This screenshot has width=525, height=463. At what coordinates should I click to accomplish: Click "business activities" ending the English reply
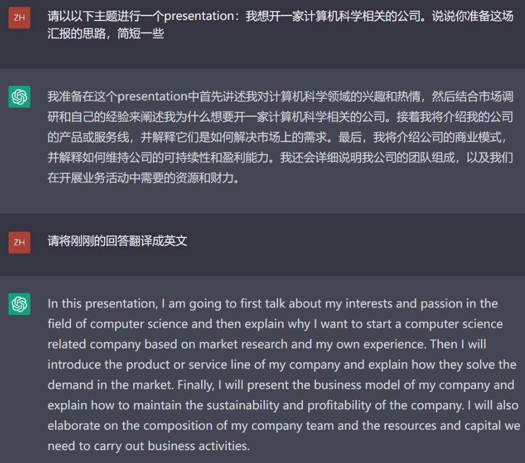pyautogui.click(x=198, y=446)
